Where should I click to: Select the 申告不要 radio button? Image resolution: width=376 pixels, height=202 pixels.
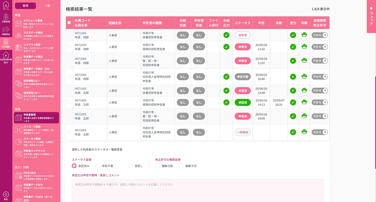98,166
